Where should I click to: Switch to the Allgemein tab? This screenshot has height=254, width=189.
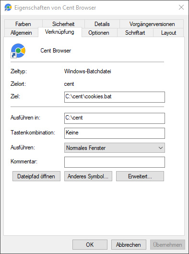click(x=21, y=33)
